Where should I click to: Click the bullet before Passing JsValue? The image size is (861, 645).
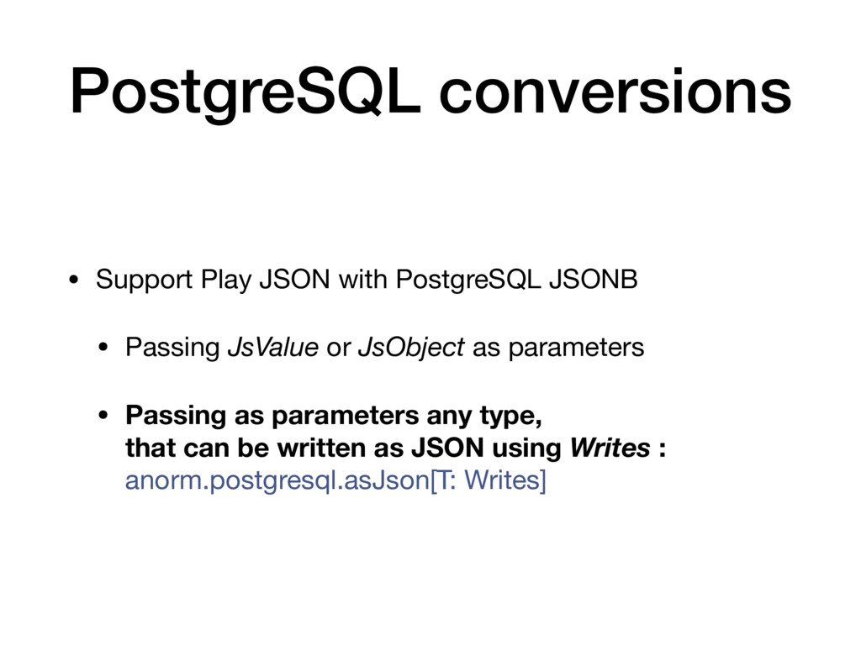[103, 348]
